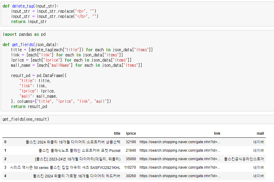This screenshot has width=274, height=182.
Task: Click title '몰스킨 2024 위클리 18개월 다이어리 소프트커버 상품선택'
Action: click(x=73, y=142)
